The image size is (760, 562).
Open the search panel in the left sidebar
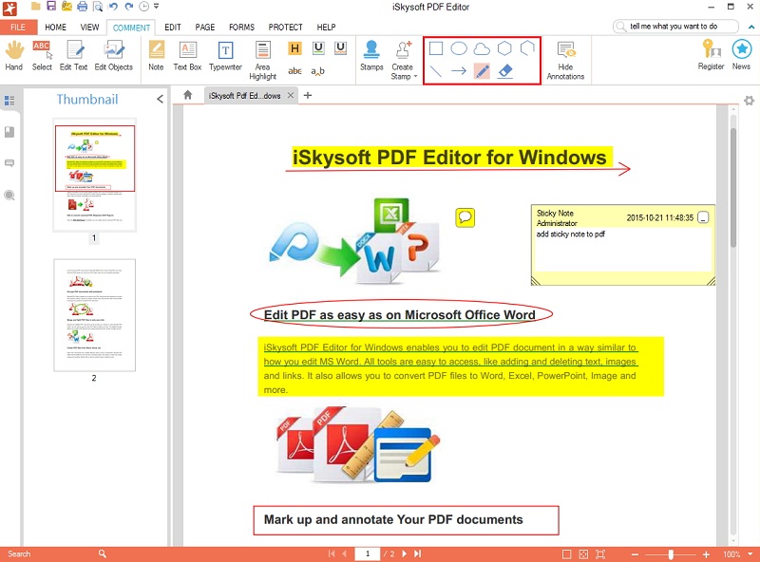pos(10,196)
